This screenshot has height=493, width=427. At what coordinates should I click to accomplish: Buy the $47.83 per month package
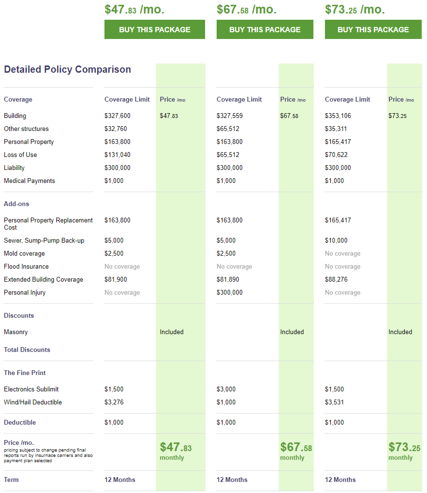(x=155, y=29)
